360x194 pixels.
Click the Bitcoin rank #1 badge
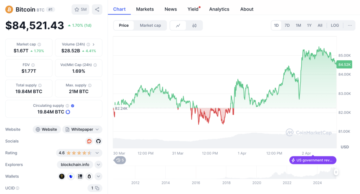click(x=50, y=9)
